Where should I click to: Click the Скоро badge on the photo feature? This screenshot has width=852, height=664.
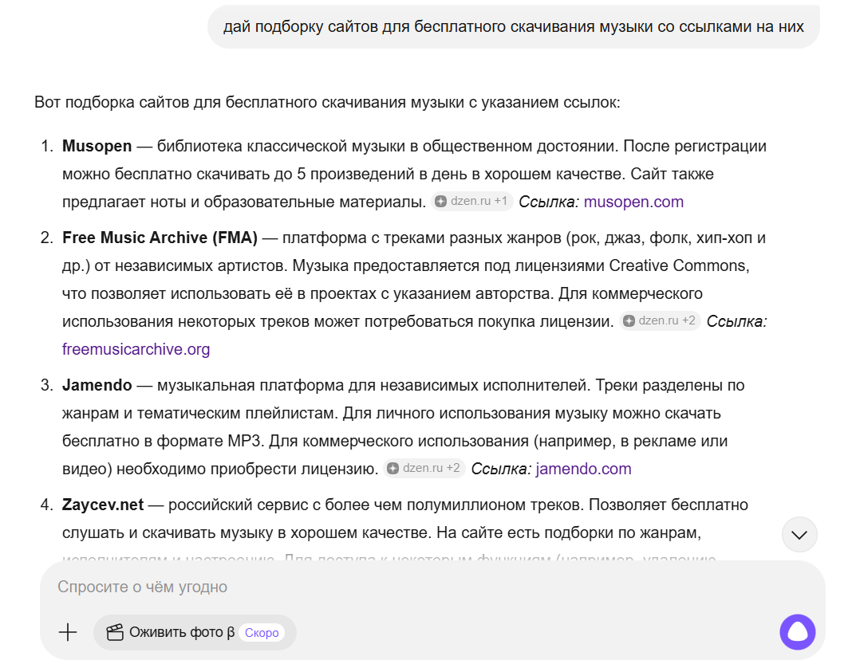coord(261,632)
